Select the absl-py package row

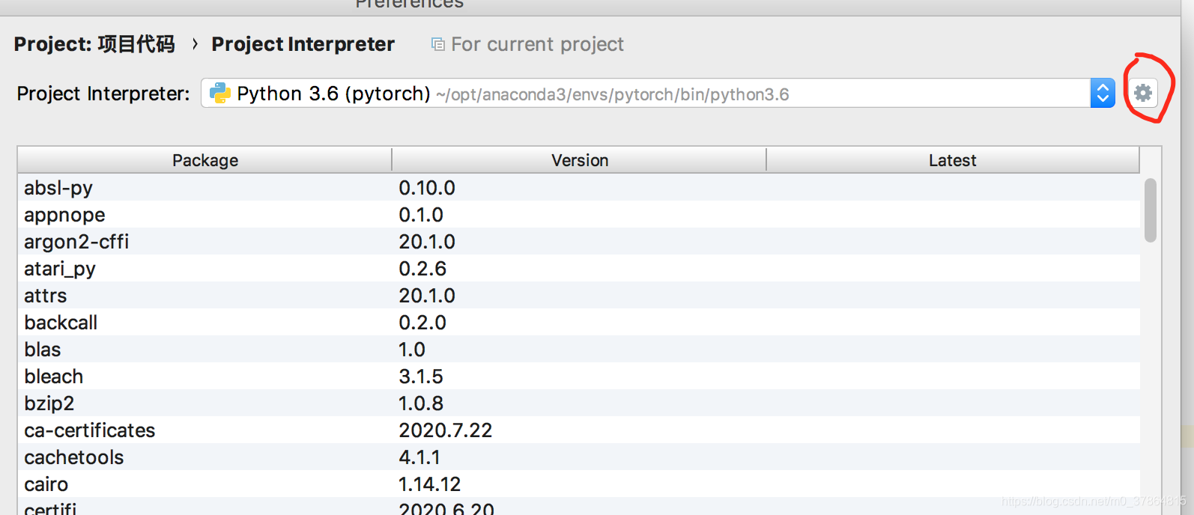pos(578,187)
